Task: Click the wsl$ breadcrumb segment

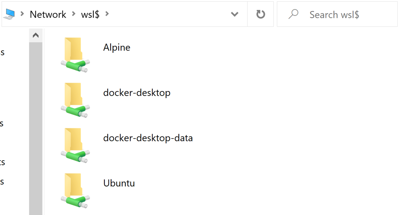Action: [x=90, y=14]
